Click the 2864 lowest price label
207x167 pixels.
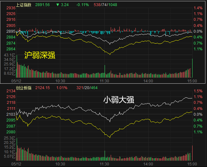[11, 49]
